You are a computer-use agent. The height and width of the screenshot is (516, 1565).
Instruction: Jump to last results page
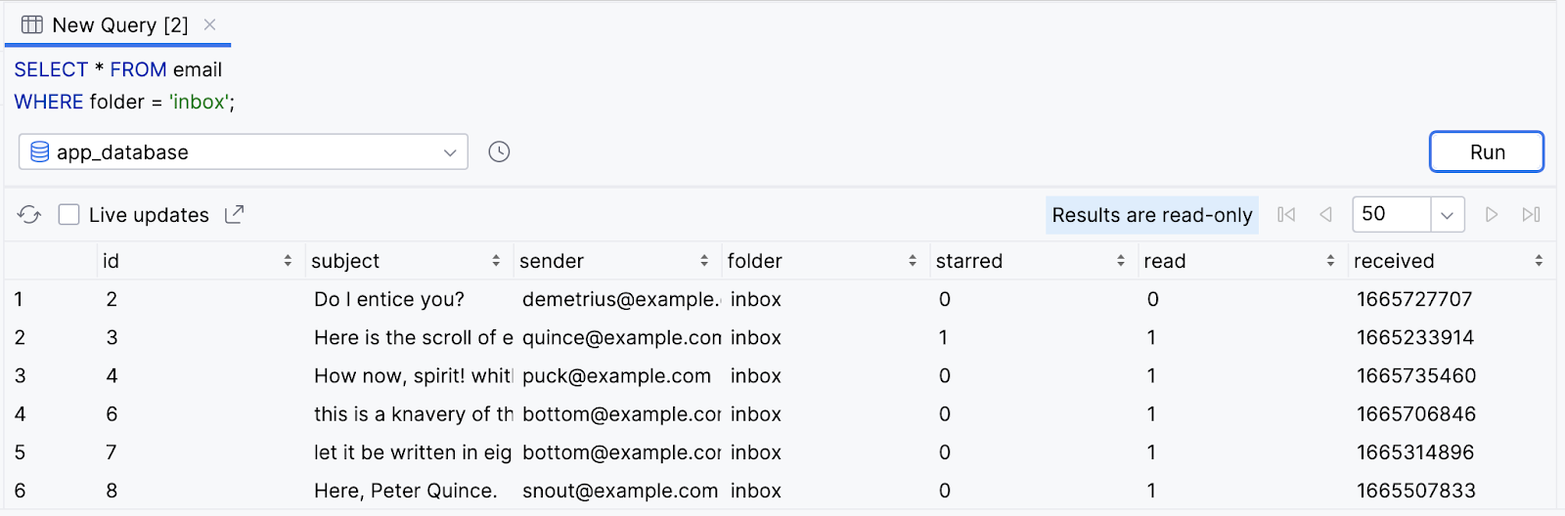coord(1531,215)
